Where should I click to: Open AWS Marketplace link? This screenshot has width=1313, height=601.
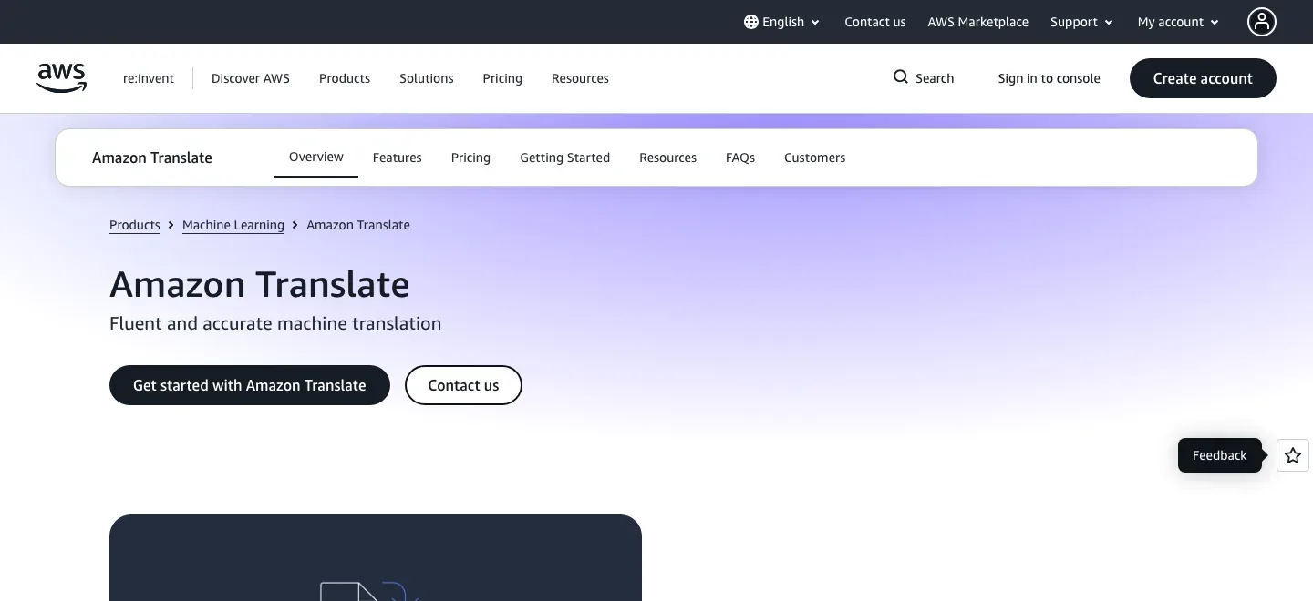(x=977, y=22)
